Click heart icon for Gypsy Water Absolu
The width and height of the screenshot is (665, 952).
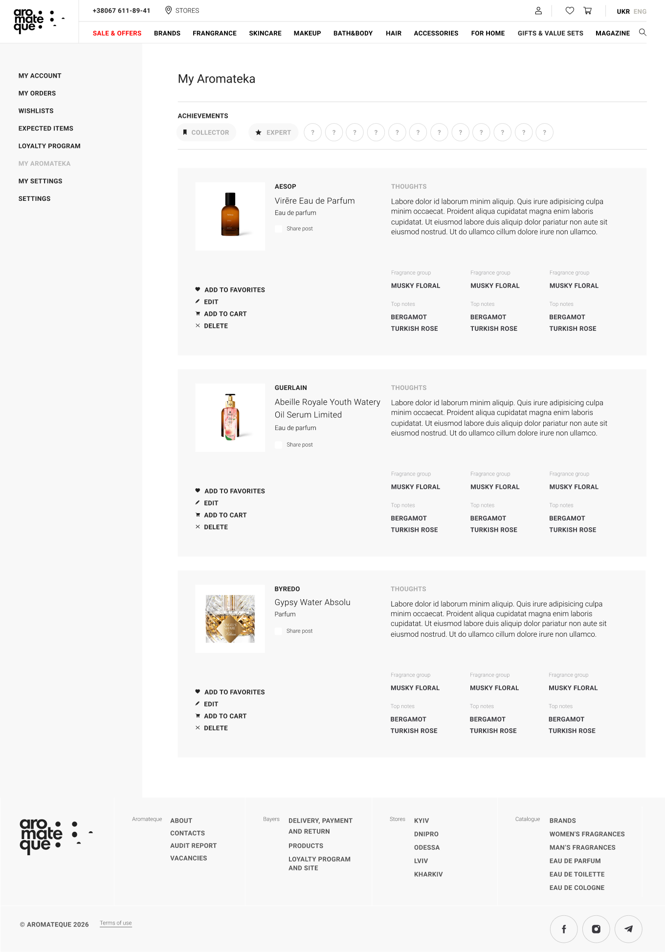pos(198,692)
